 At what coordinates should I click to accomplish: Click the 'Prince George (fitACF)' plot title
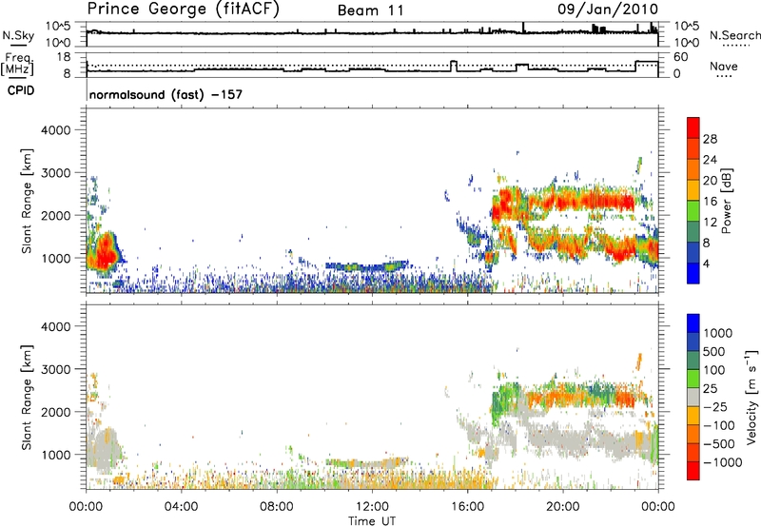(x=183, y=9)
